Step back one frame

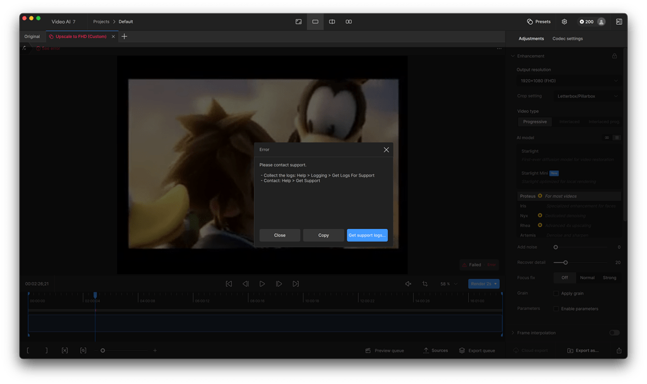(x=246, y=283)
